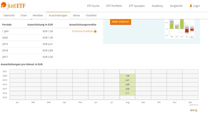Click the Premium-Funktion link

[x=83, y=31]
